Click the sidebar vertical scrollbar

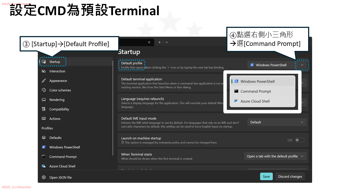pyautogui.click(x=113, y=107)
